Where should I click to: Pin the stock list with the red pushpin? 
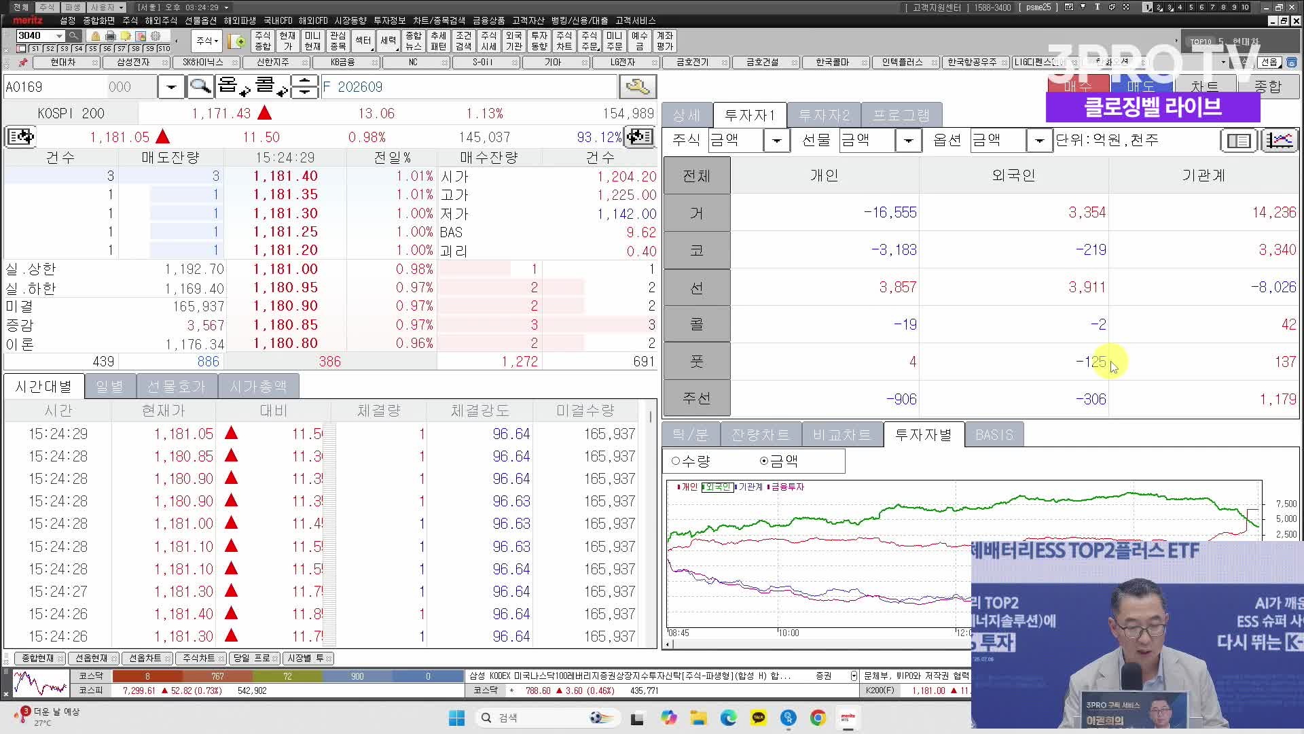click(22, 63)
